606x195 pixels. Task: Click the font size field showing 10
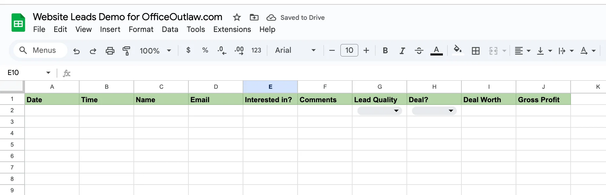[349, 50]
